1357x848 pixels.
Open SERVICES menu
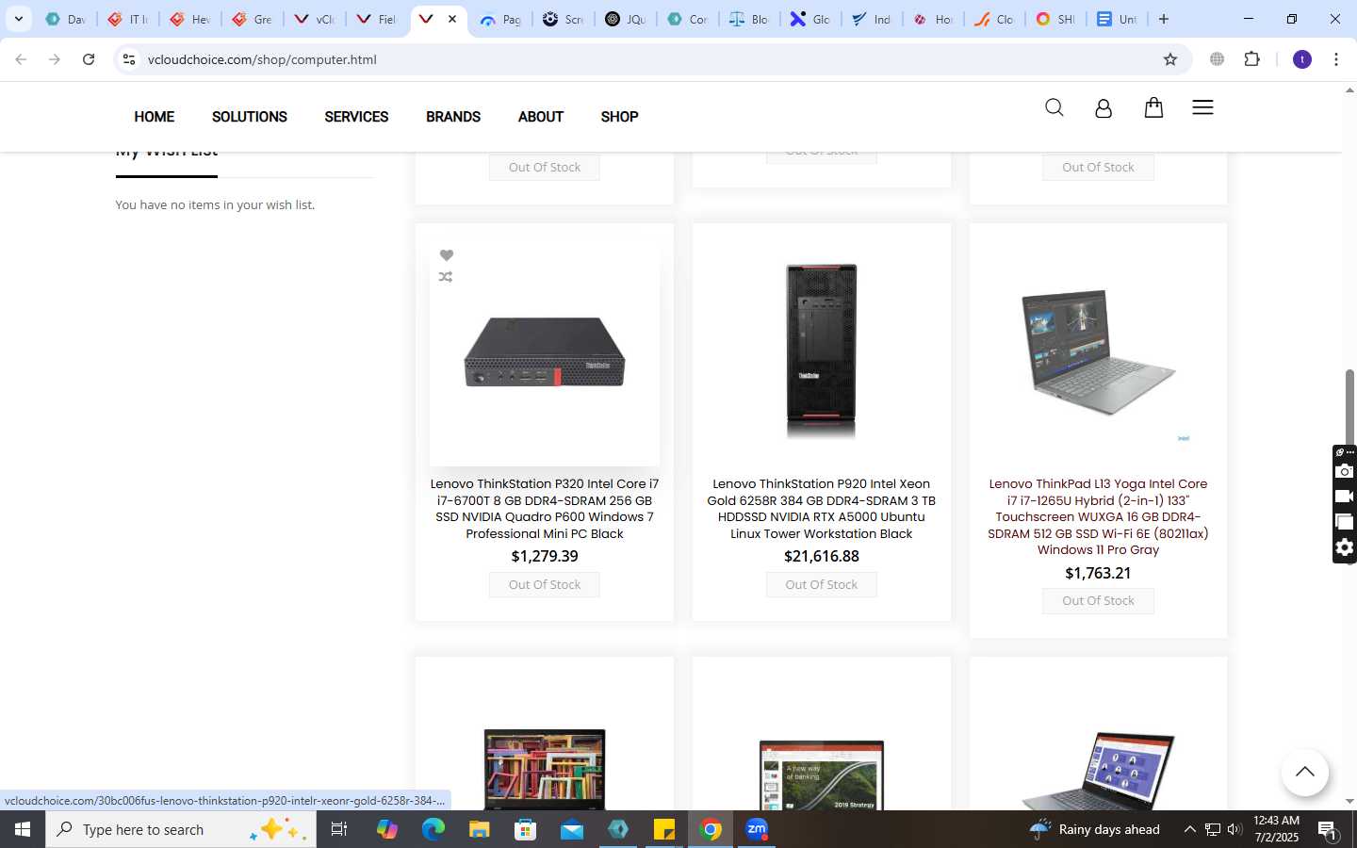[356, 117]
